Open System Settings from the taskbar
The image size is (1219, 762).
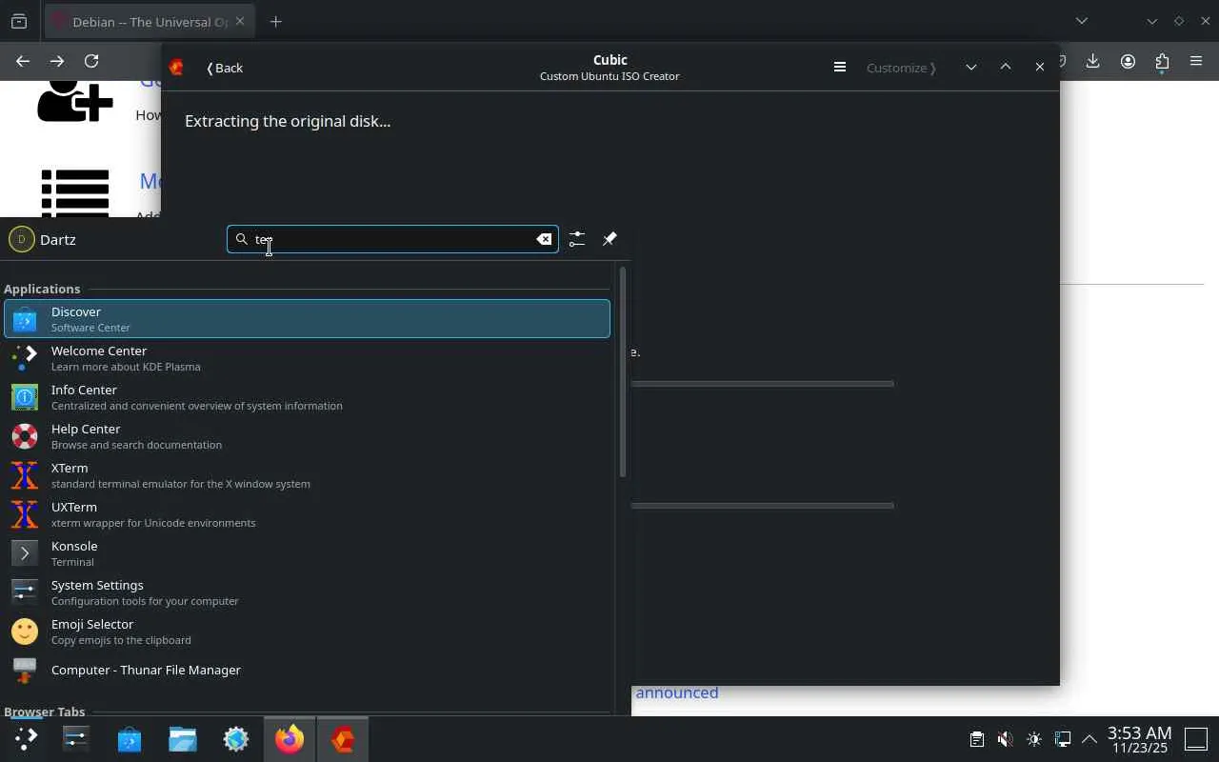point(76,738)
